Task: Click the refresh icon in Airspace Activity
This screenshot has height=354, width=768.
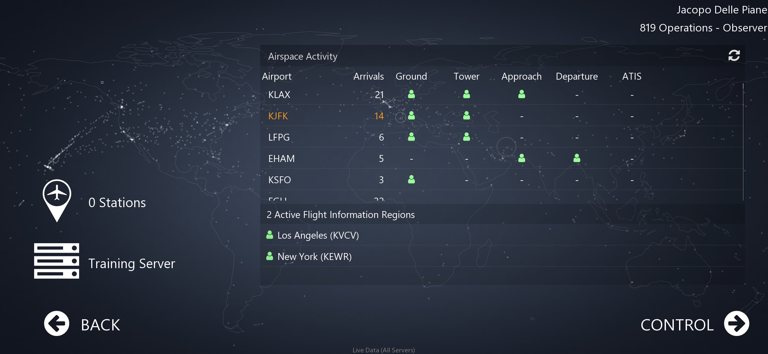Action: coord(734,55)
